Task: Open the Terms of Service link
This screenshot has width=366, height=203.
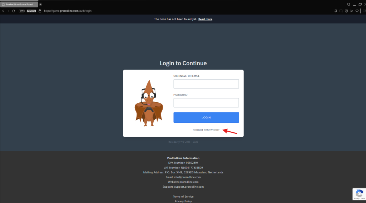Action: [183, 197]
